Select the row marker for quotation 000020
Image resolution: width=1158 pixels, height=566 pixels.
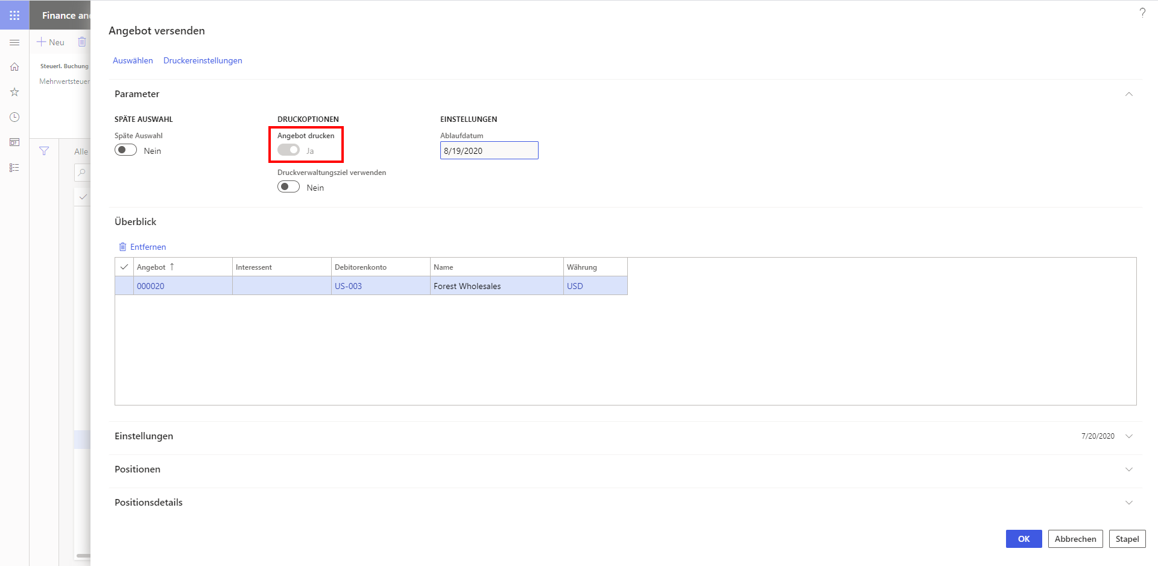pyautogui.click(x=124, y=286)
